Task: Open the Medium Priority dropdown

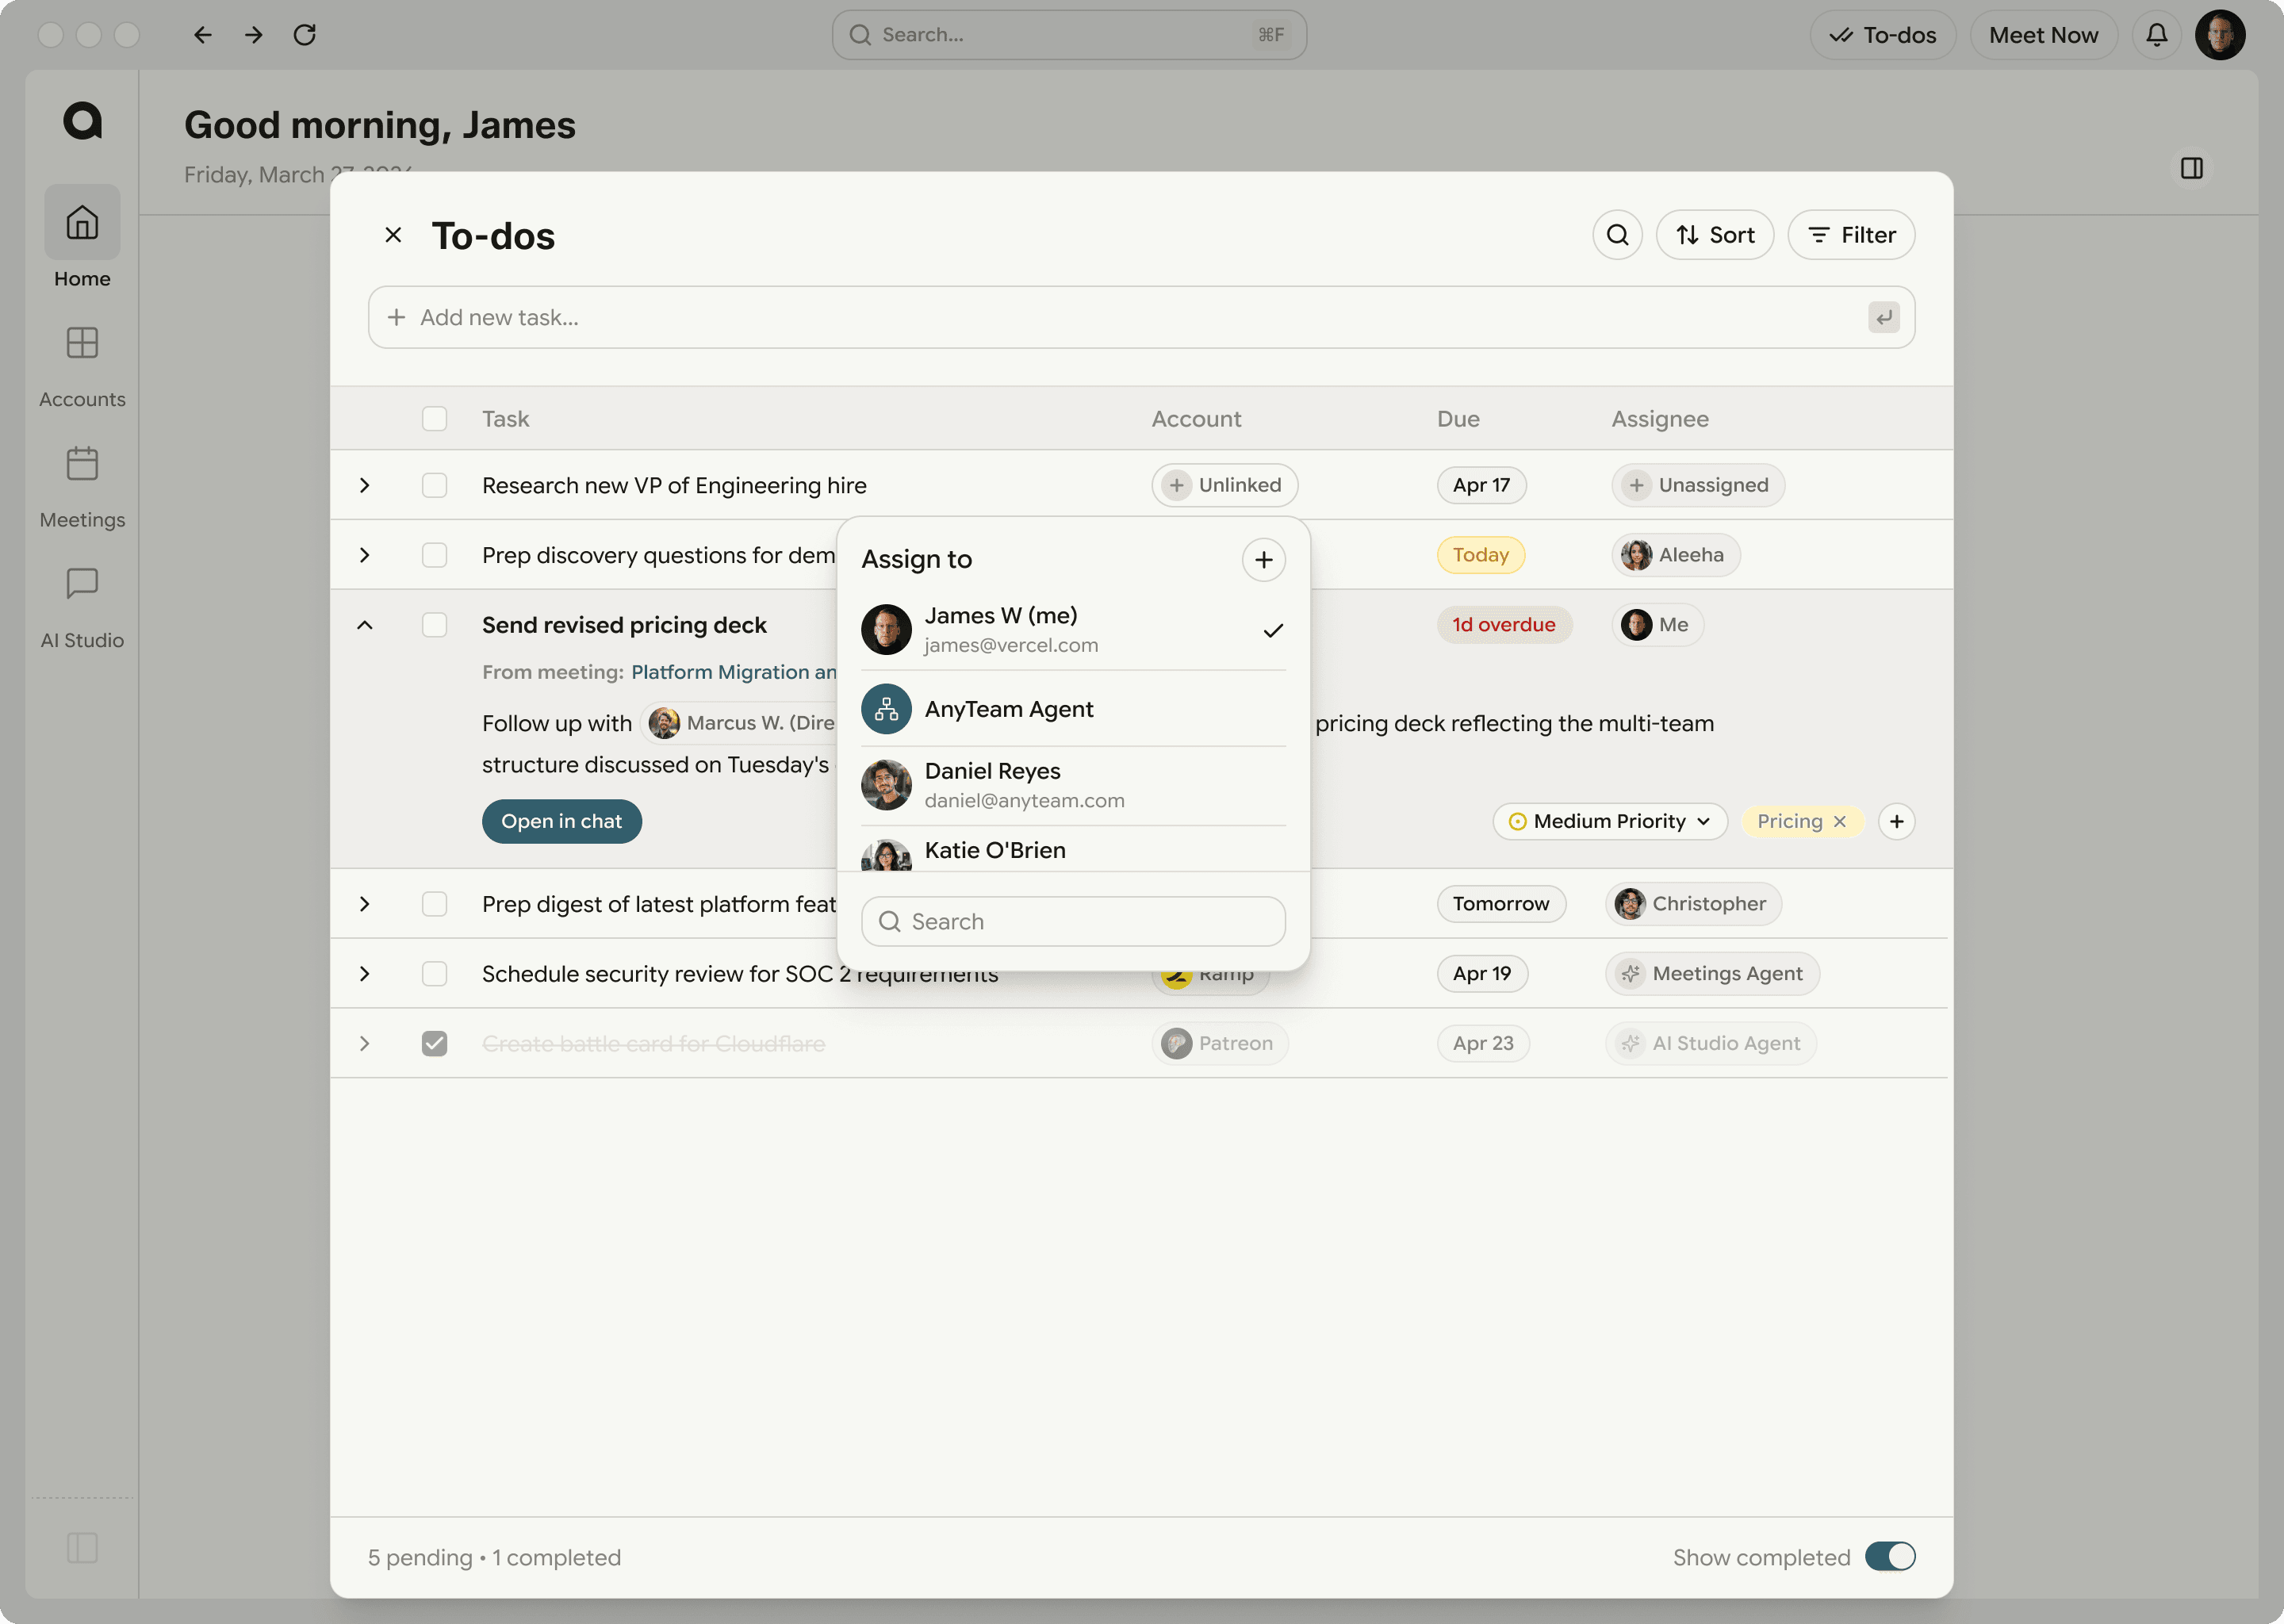Action: click(x=1608, y=820)
